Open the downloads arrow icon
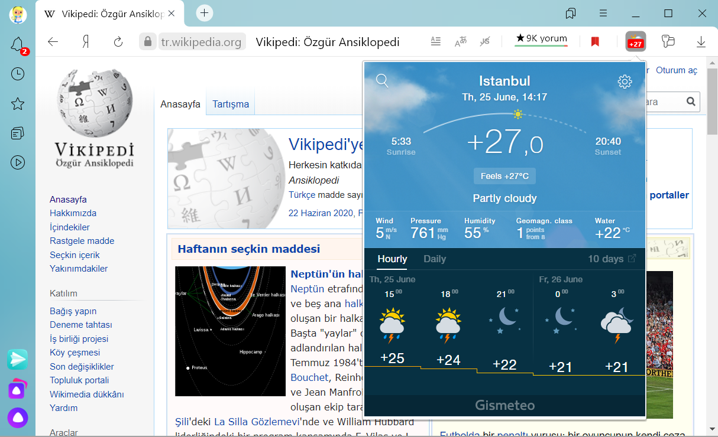The width and height of the screenshot is (718, 437). [701, 41]
